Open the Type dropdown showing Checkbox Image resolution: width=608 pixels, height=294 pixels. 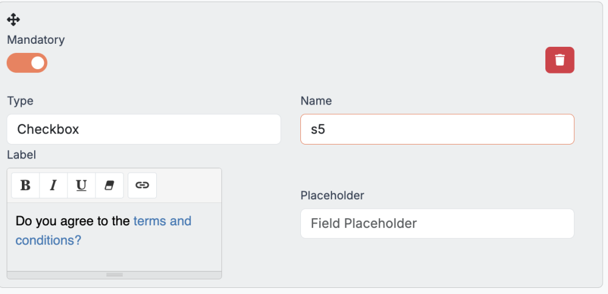143,129
